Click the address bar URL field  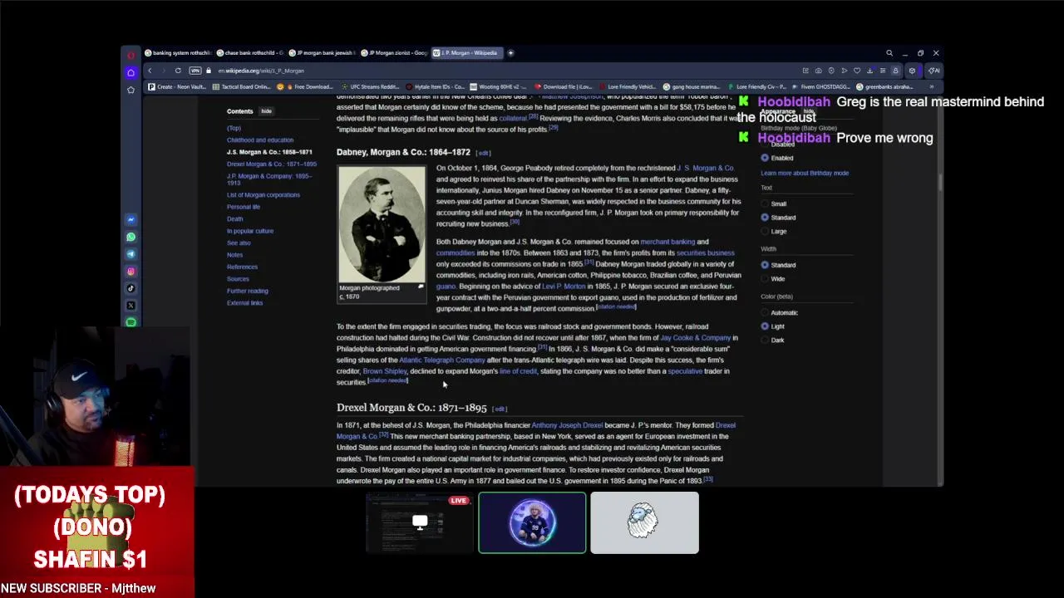(x=499, y=71)
